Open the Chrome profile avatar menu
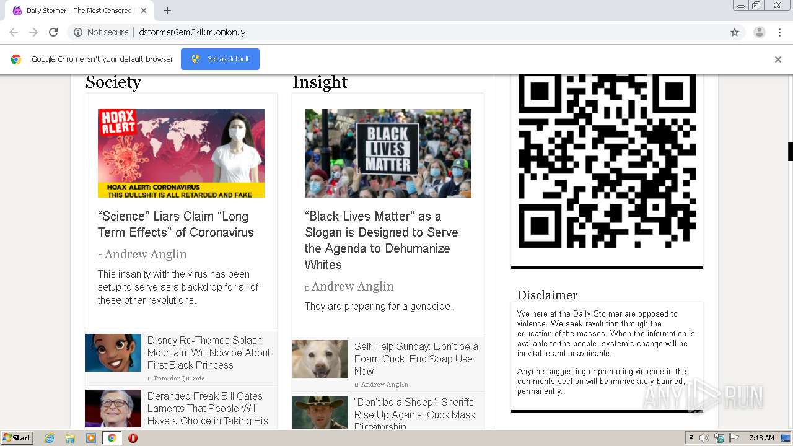 (759, 32)
